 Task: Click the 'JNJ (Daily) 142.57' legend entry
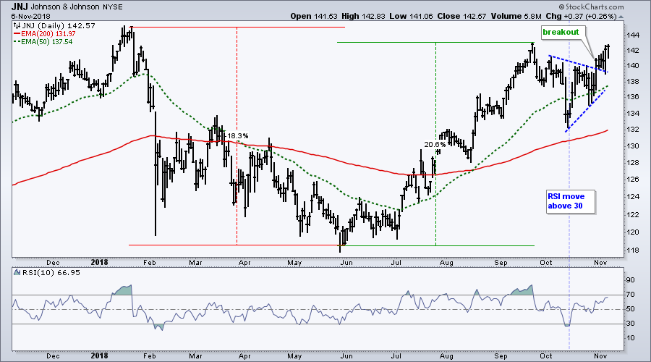(x=58, y=26)
